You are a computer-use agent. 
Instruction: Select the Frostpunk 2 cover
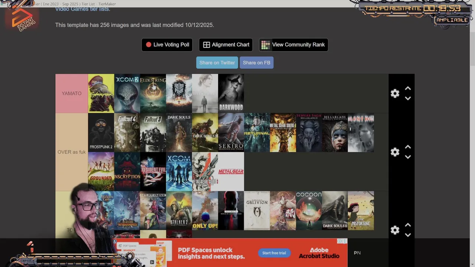click(x=101, y=132)
